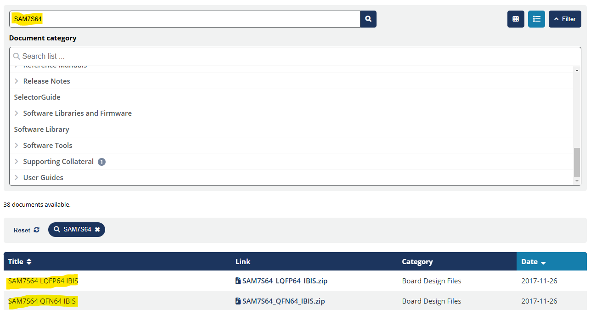This screenshot has width=602, height=310.
Task: Click zip icon for SAM7S64_LQFP64_IBIS
Action: point(238,281)
